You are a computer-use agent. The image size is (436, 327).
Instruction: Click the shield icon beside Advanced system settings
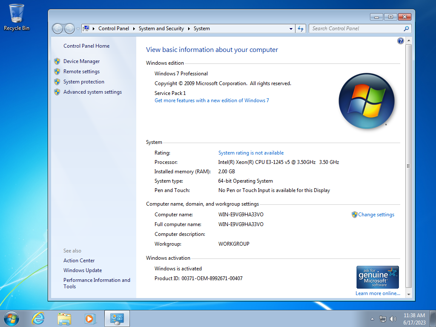[x=57, y=92]
